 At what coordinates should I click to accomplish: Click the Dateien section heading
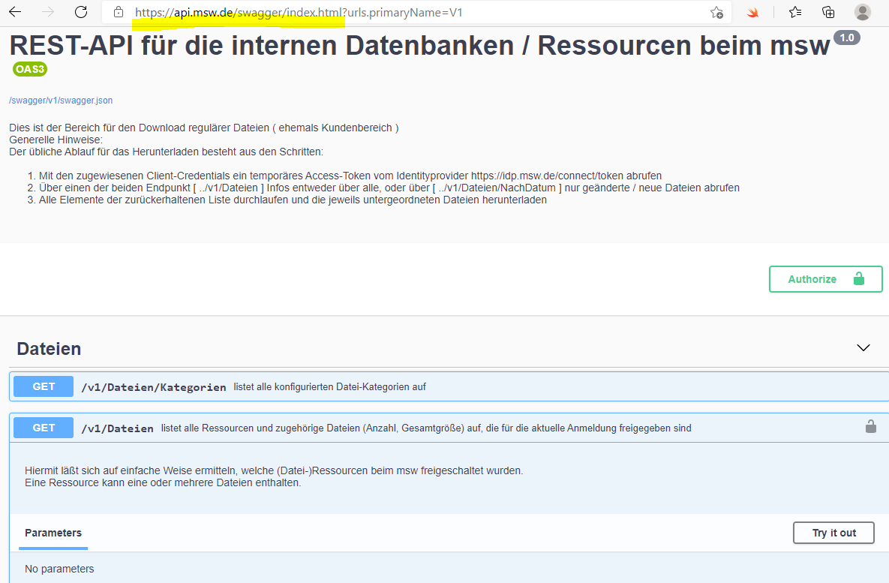click(49, 349)
